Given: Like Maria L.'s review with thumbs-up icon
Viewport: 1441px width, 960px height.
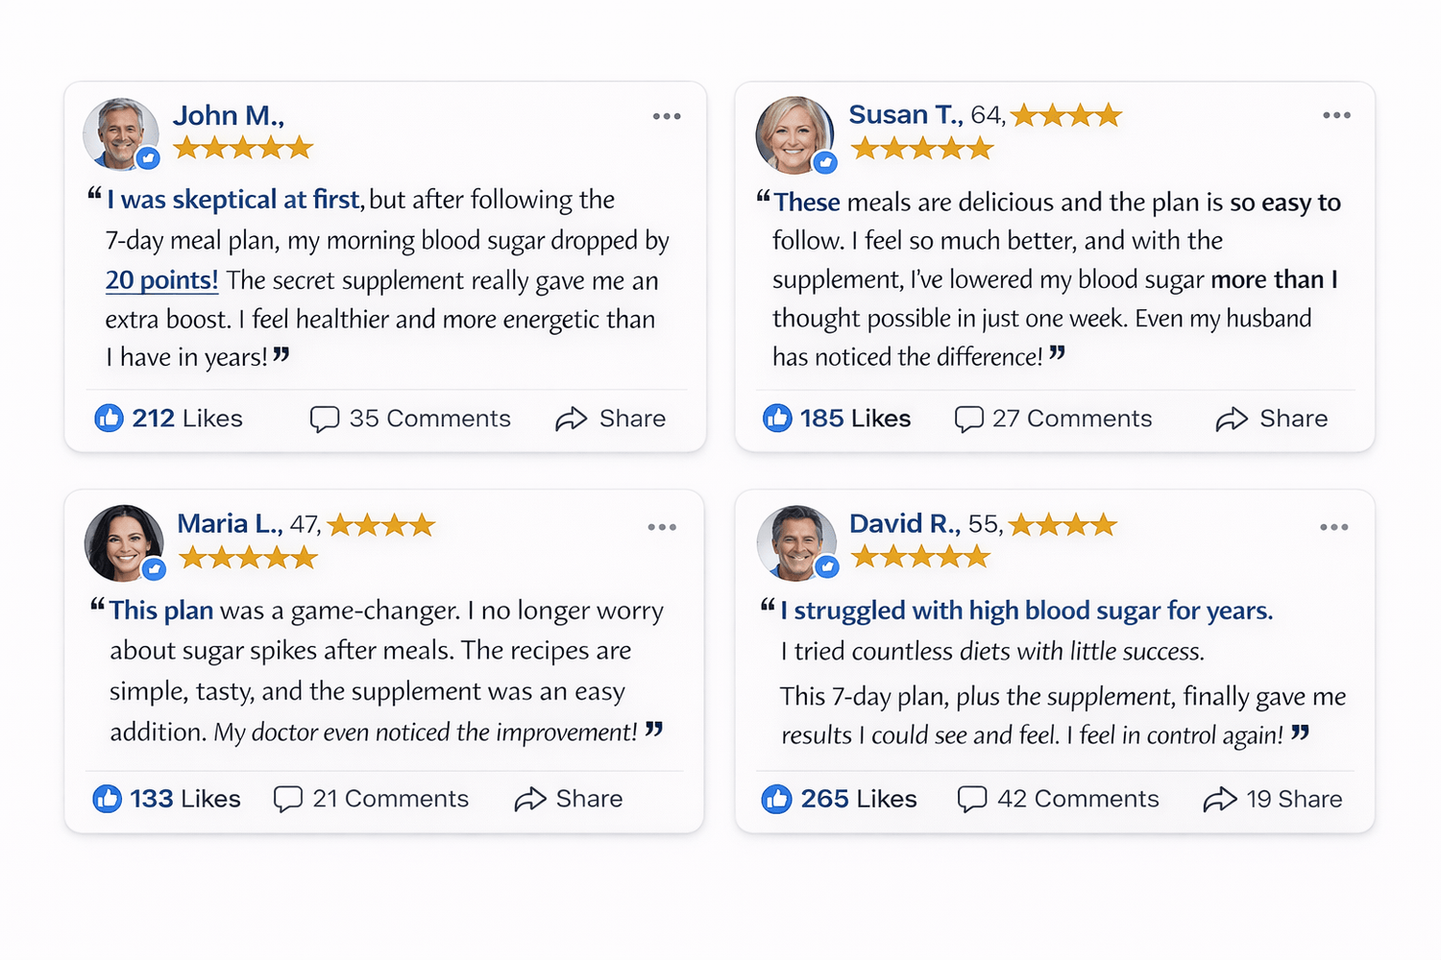Looking at the screenshot, I should click(x=107, y=799).
